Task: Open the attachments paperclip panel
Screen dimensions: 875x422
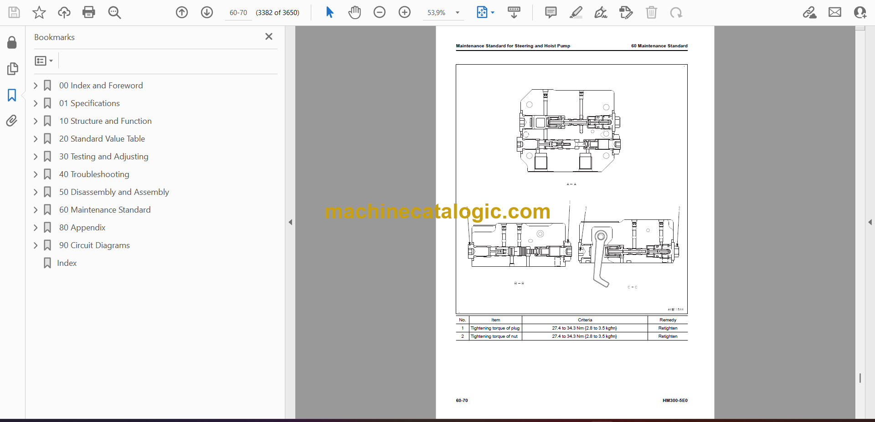Action: coord(12,121)
